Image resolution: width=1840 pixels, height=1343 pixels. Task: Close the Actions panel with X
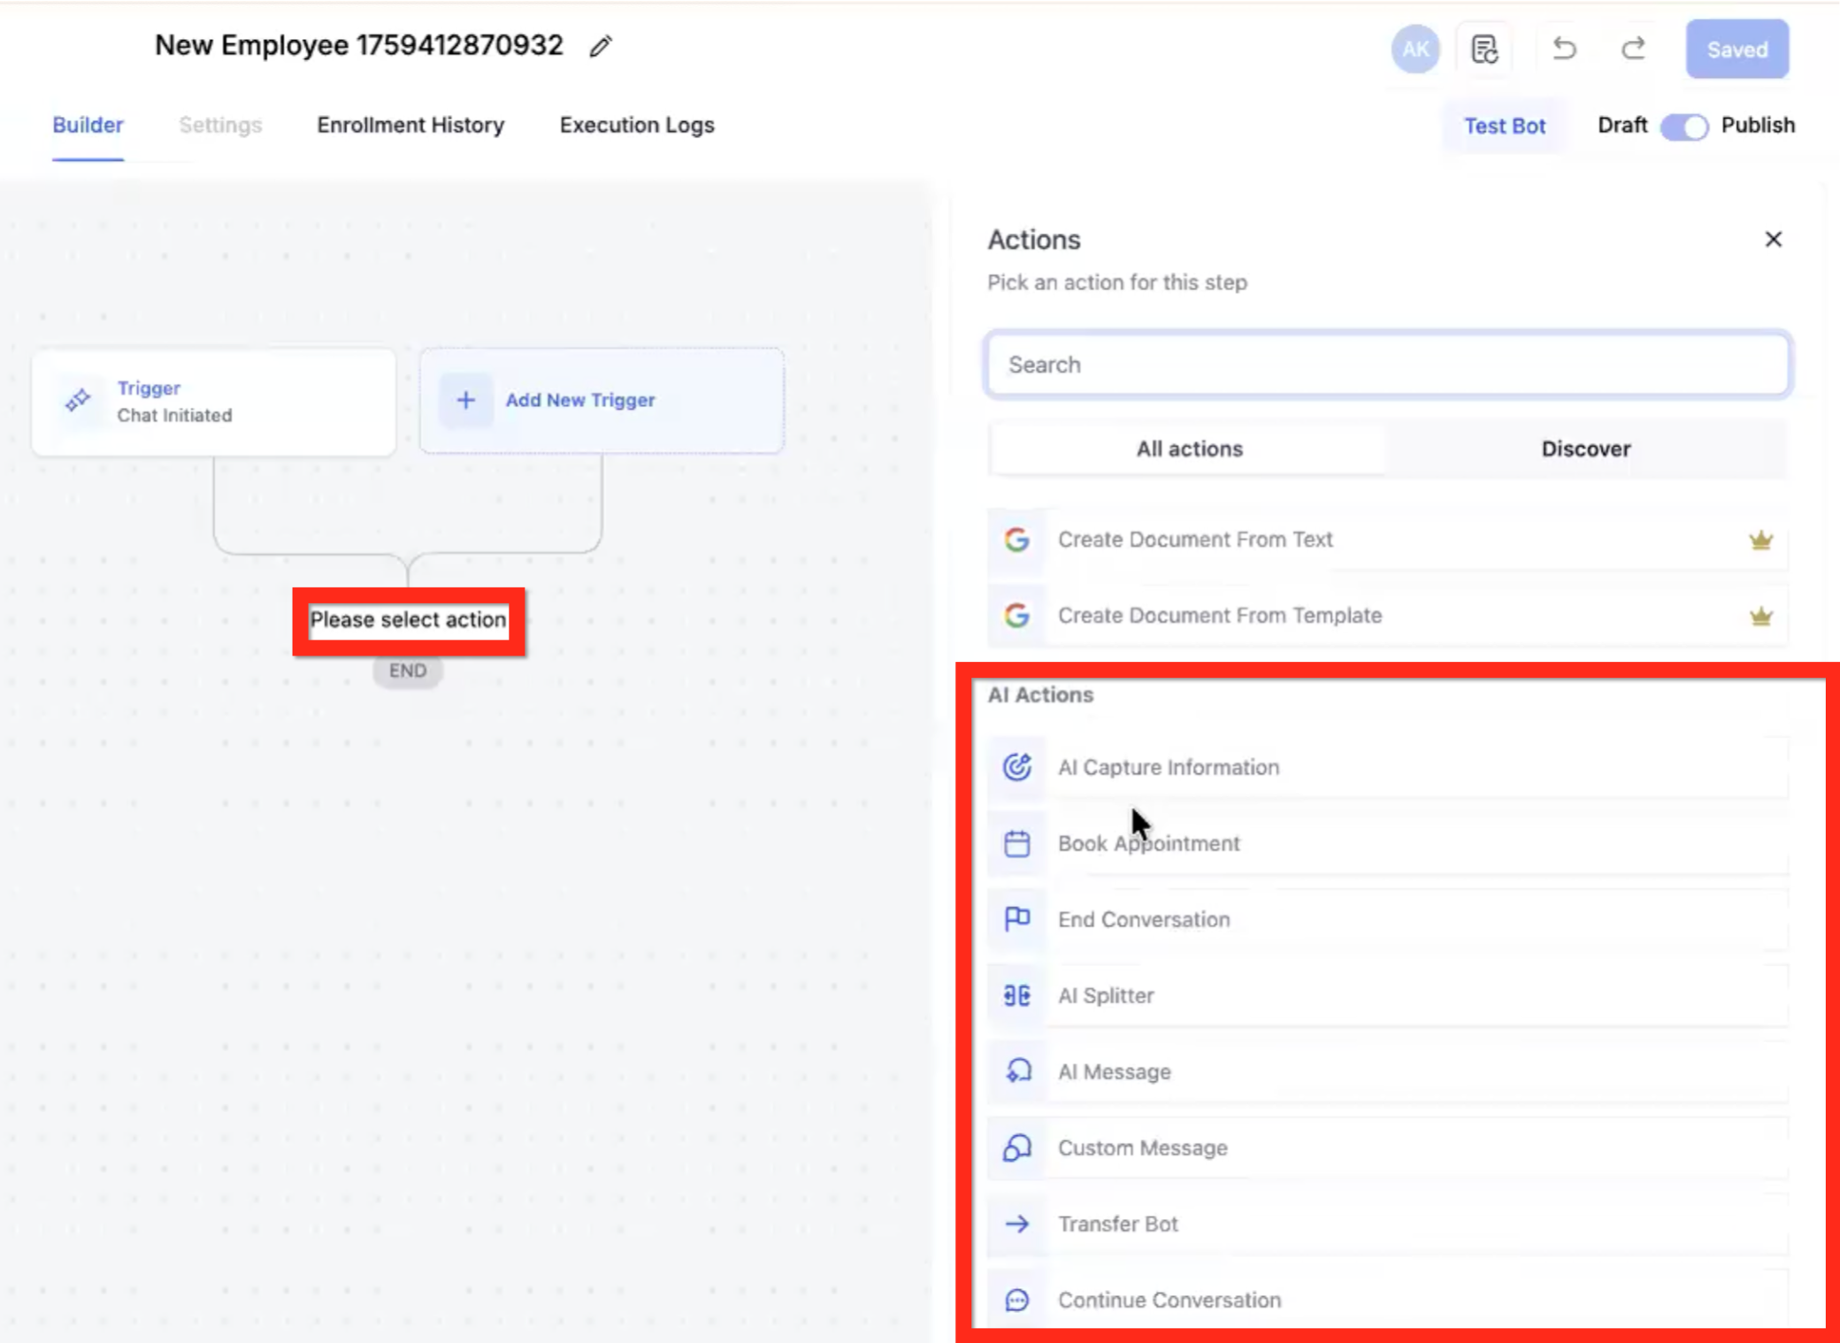point(1773,240)
